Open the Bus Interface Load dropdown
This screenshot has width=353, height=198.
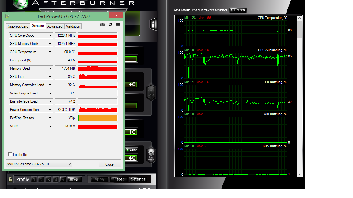(x=50, y=101)
